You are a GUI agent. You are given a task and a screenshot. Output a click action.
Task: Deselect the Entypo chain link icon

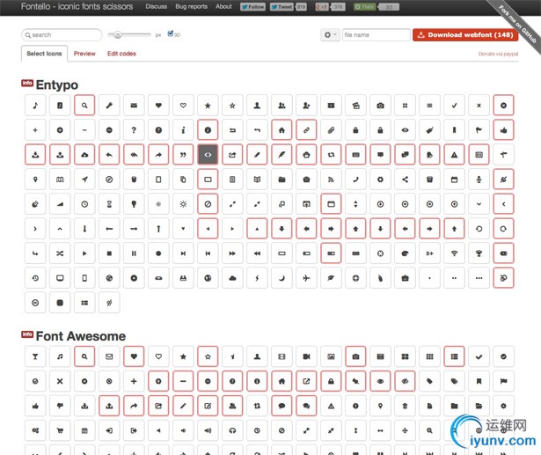click(306, 130)
